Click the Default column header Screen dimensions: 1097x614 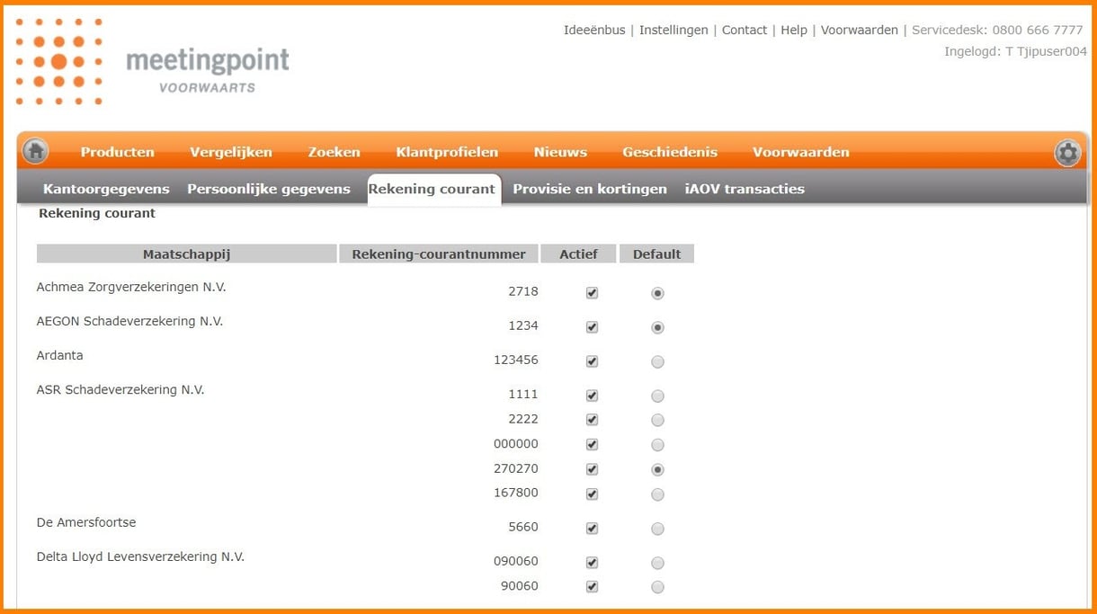tap(656, 254)
